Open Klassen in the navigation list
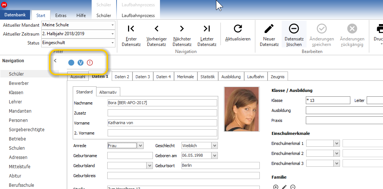Viewport: 383px width, 189px height. pos(16,92)
